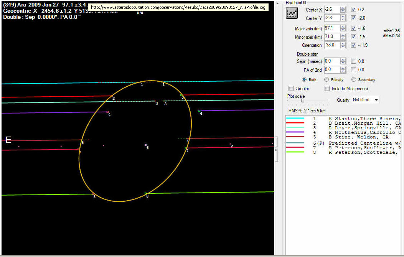Toggle the Orientation fit checkbox
Image resolution: width=404 pixels, height=257 pixels.
click(353, 45)
